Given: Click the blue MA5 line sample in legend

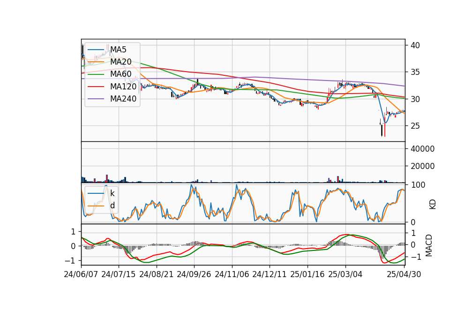Looking at the screenshot, I should click(96, 50).
